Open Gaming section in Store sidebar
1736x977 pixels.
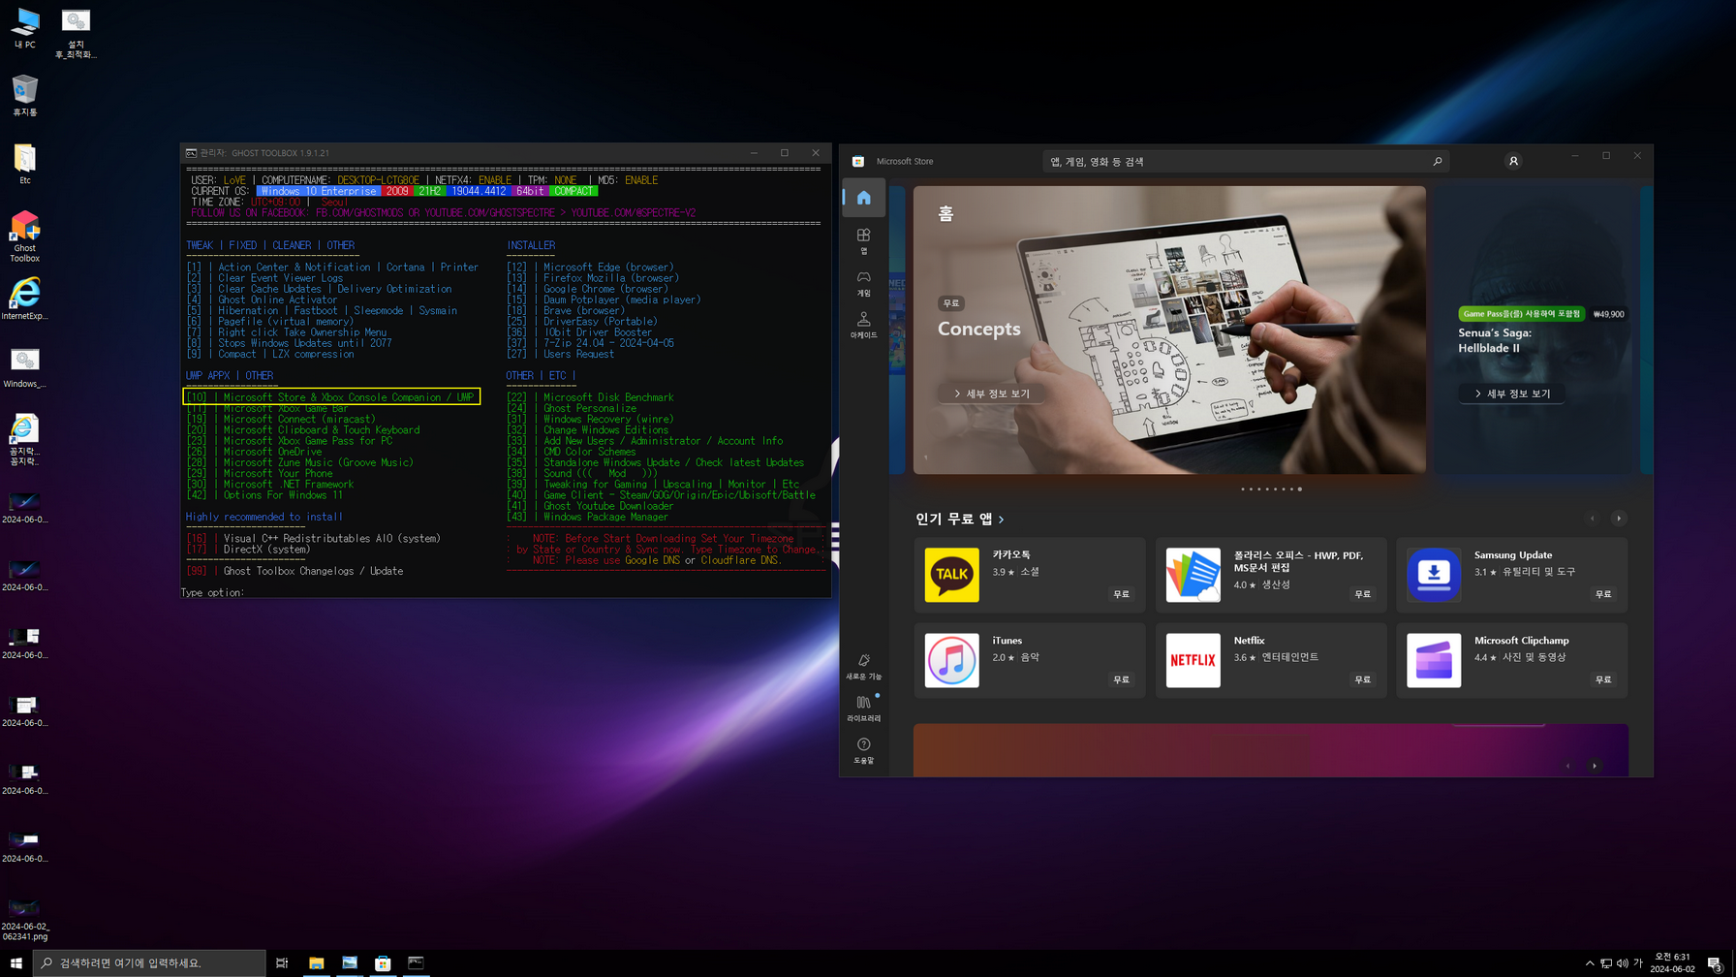pos(863,283)
